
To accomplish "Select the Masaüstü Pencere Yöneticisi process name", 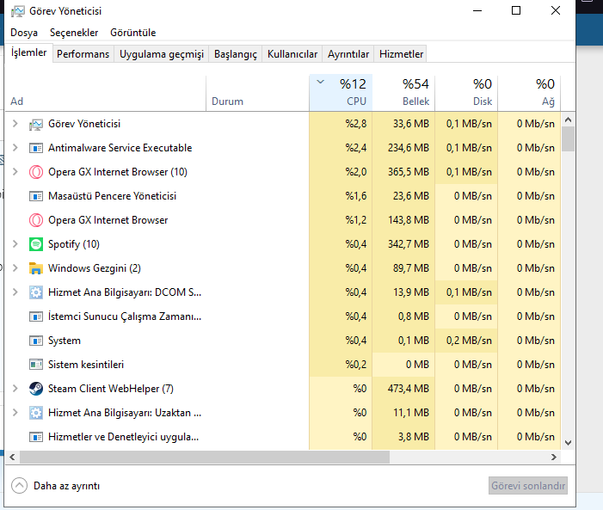I will pyautogui.click(x=112, y=196).
